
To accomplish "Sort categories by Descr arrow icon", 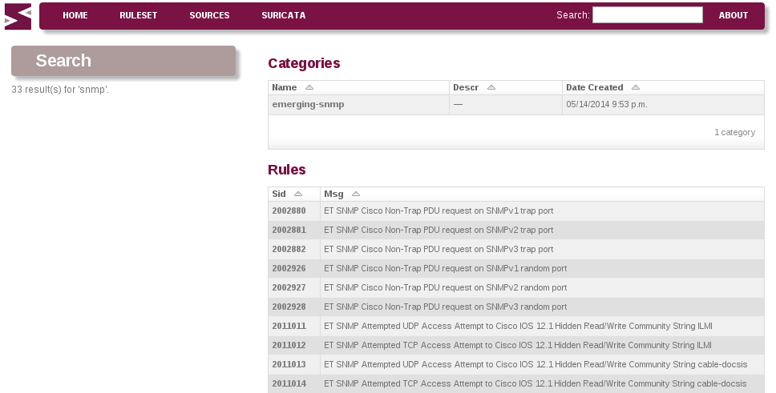I will point(491,87).
